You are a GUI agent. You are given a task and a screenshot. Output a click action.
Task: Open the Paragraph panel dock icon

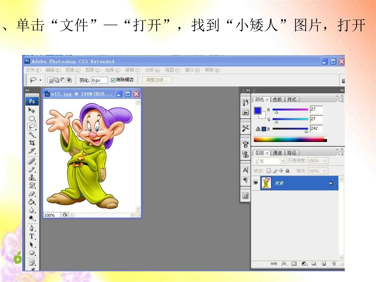pos(245,180)
